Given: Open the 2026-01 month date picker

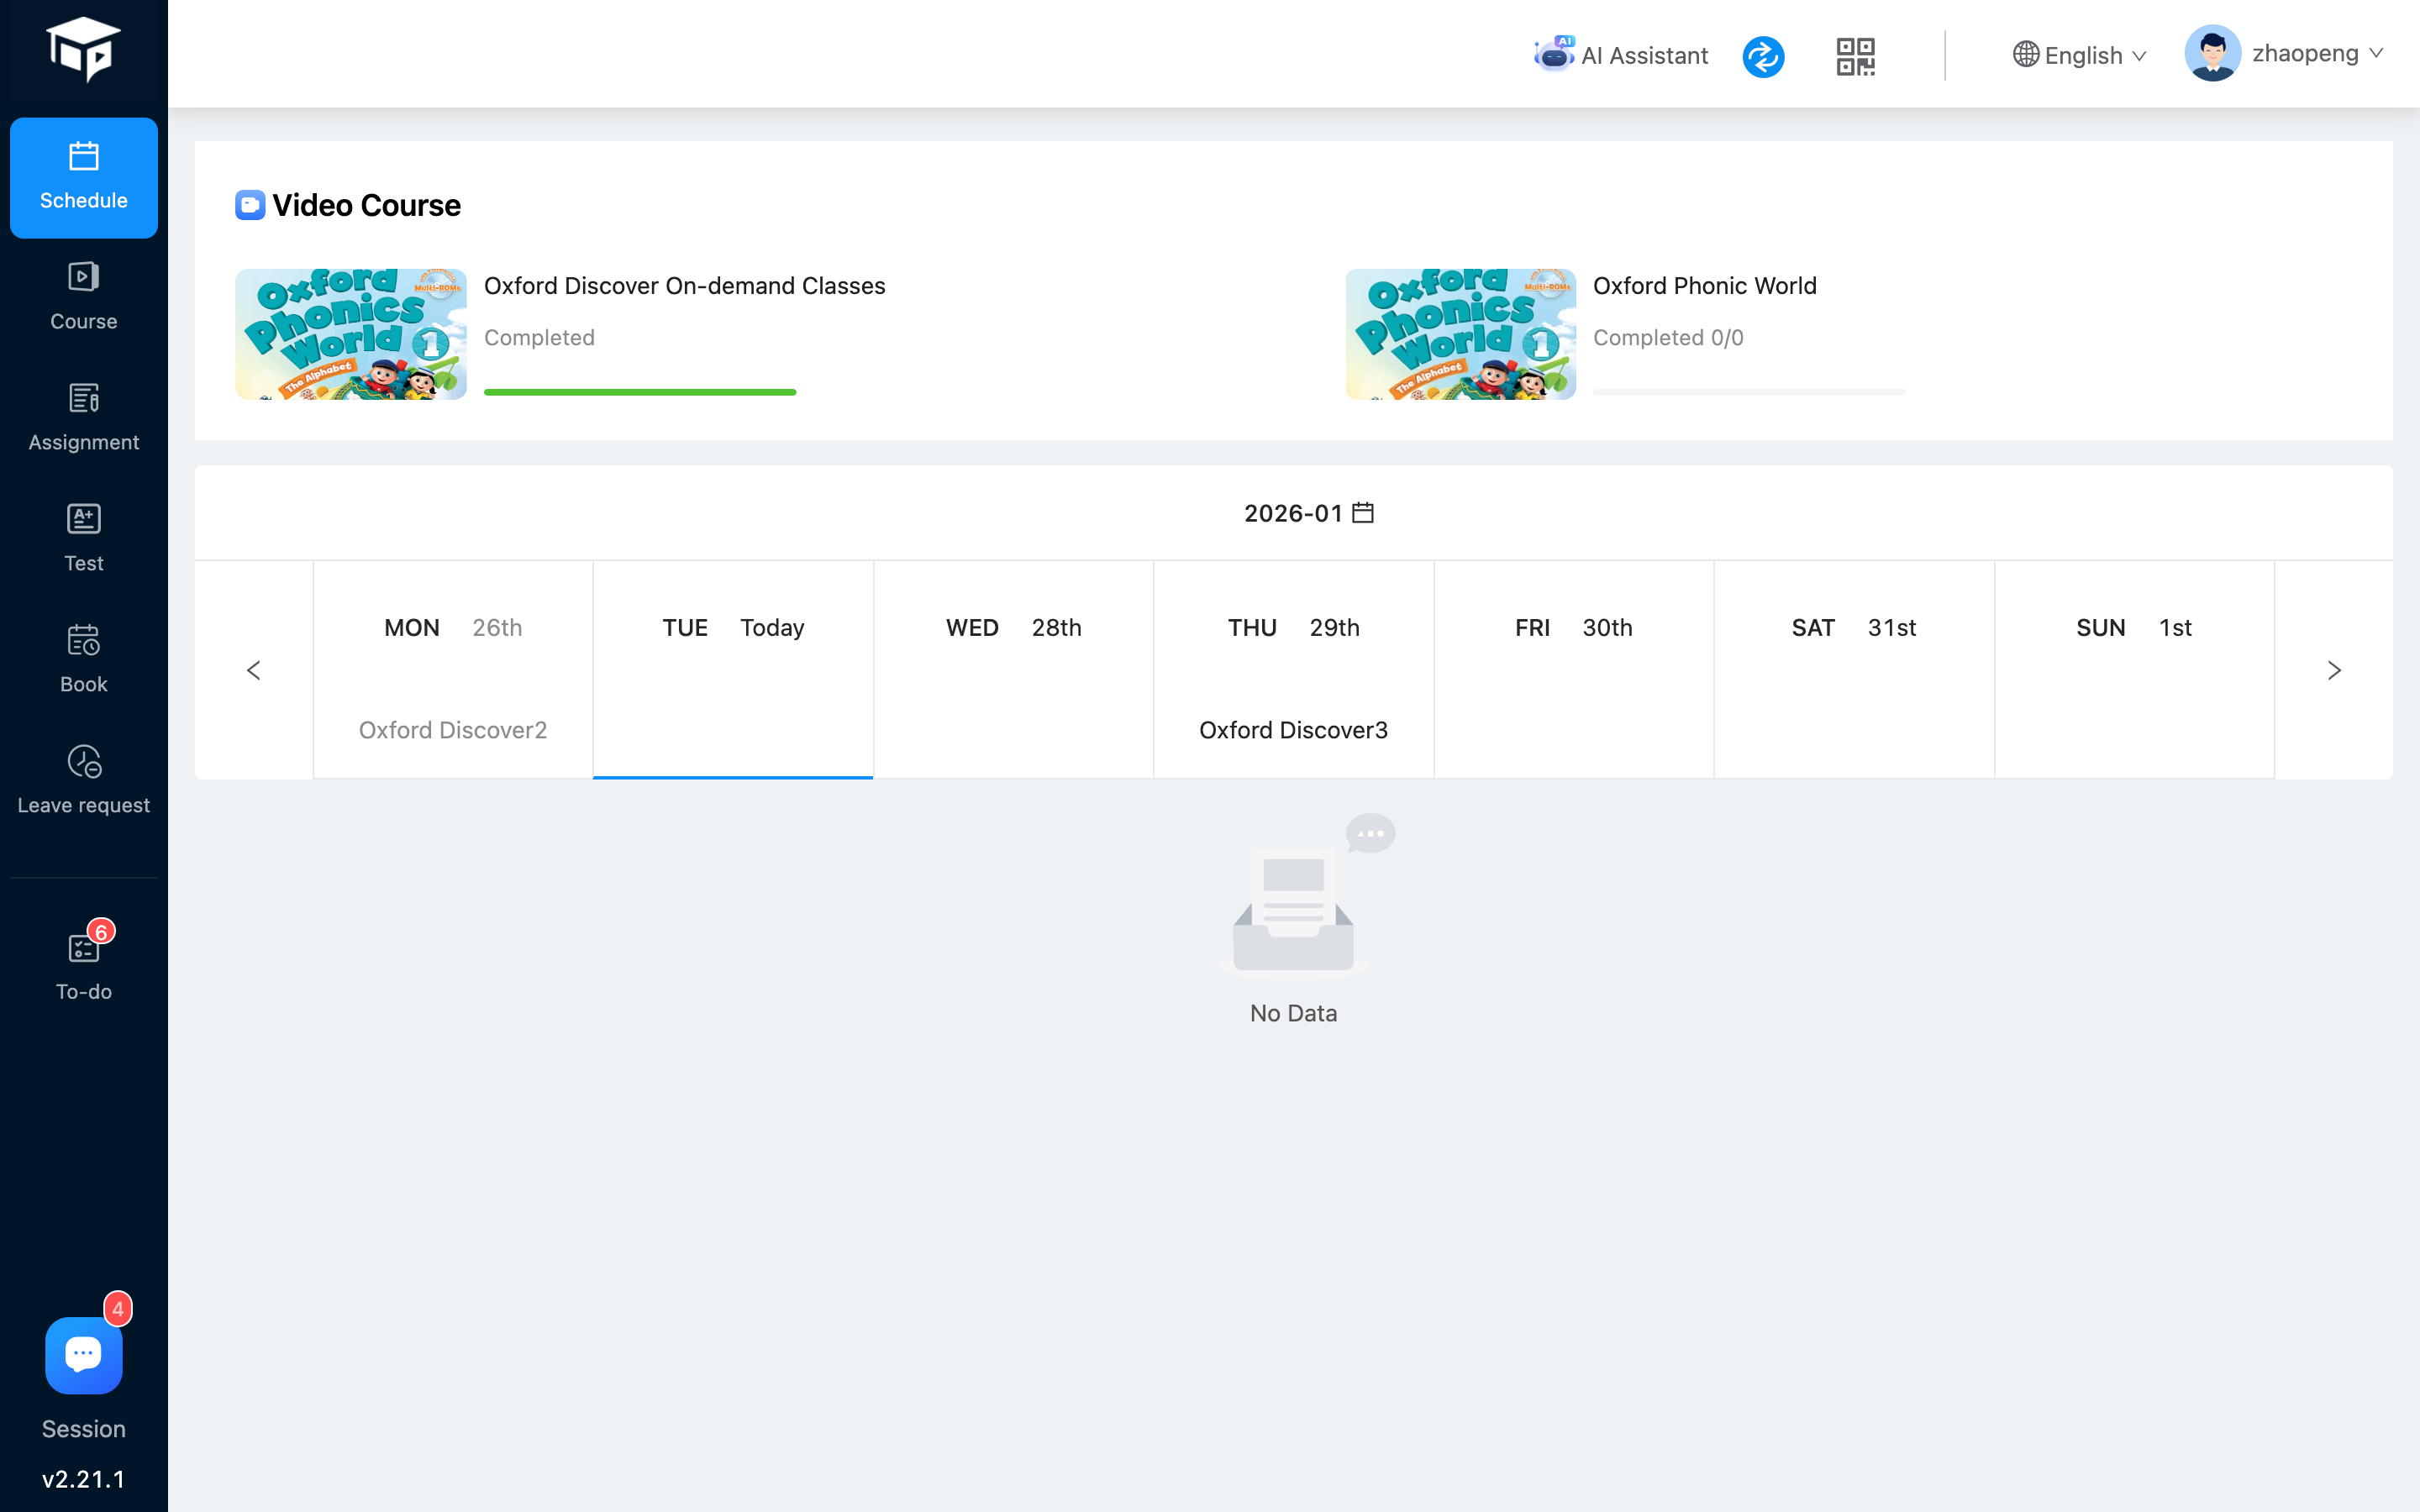Looking at the screenshot, I should point(1308,513).
